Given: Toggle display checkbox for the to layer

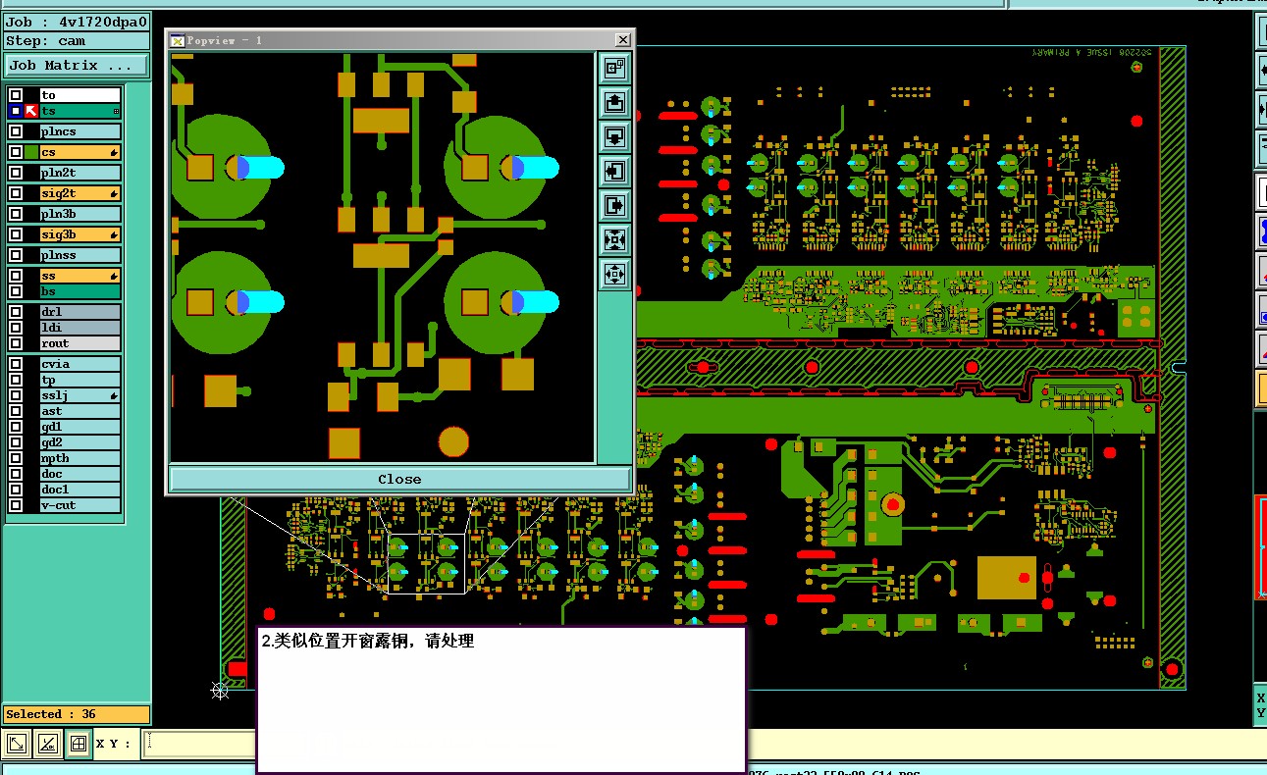Looking at the screenshot, I should 16,95.
